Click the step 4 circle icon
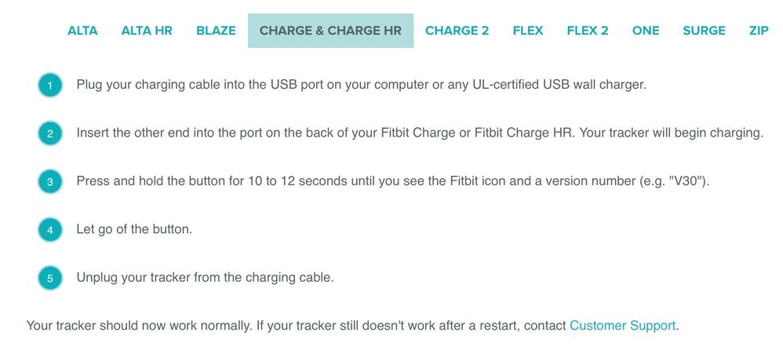The width and height of the screenshot is (783, 354). pos(50,230)
